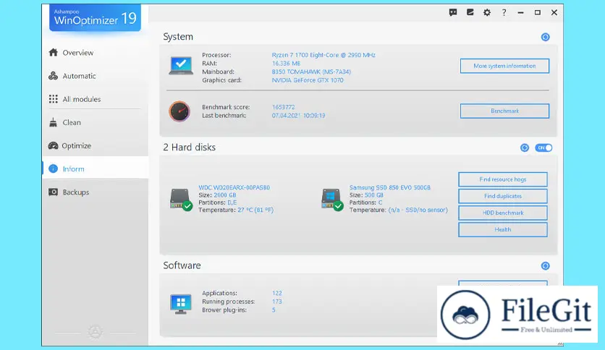Click RAM value 16.336 MB
The width and height of the screenshot is (605, 350).
click(x=286, y=64)
